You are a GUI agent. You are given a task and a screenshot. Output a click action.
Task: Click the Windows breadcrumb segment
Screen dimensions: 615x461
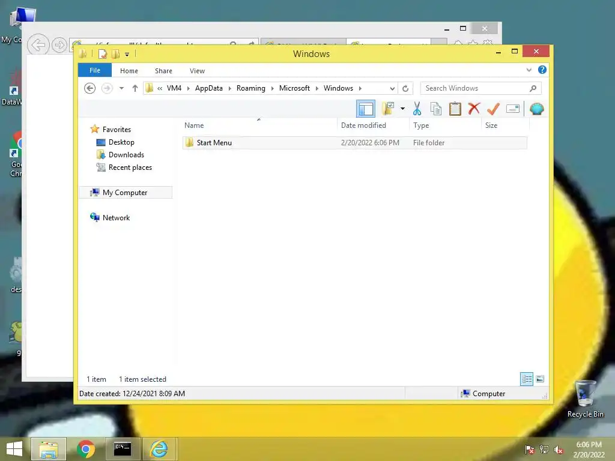(338, 88)
